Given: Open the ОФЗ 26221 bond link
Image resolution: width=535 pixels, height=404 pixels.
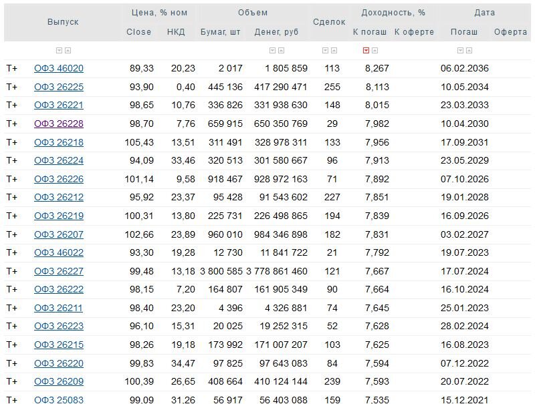Looking at the screenshot, I should [59, 106].
